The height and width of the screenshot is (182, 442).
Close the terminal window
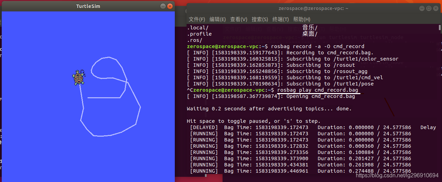pos(435,8)
